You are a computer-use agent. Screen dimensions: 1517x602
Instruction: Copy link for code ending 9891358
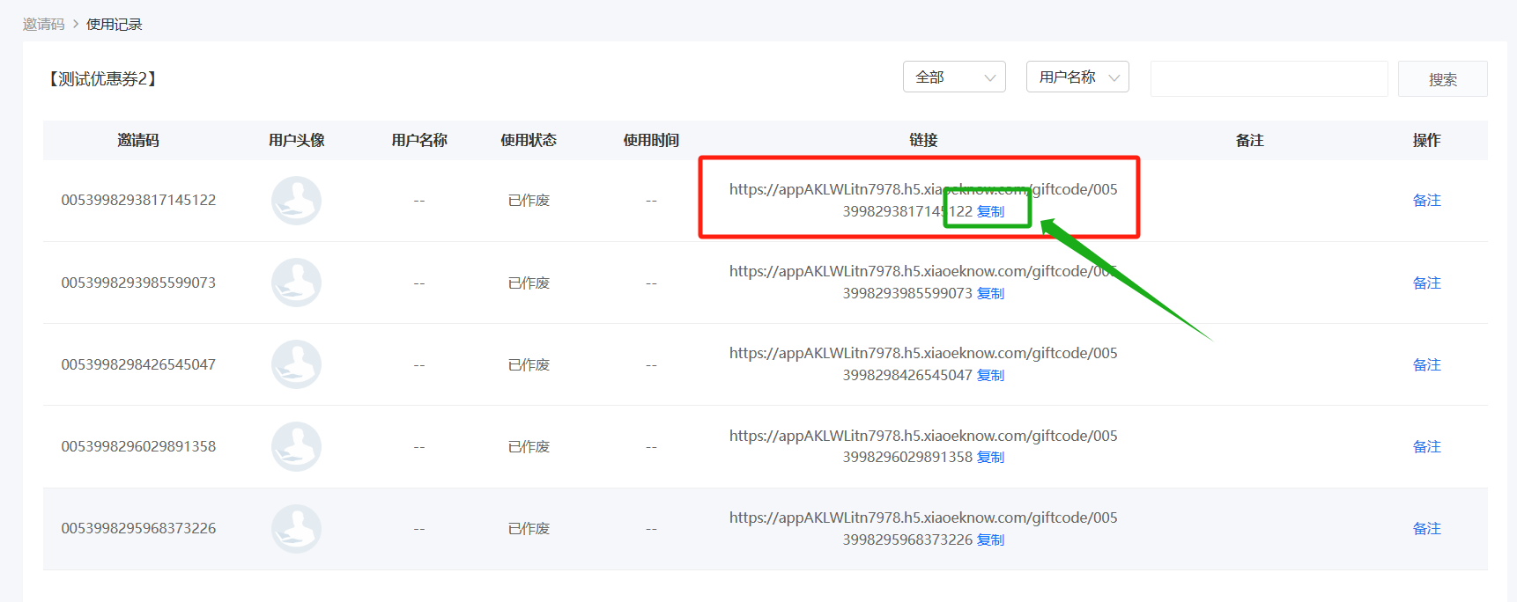[x=990, y=457]
